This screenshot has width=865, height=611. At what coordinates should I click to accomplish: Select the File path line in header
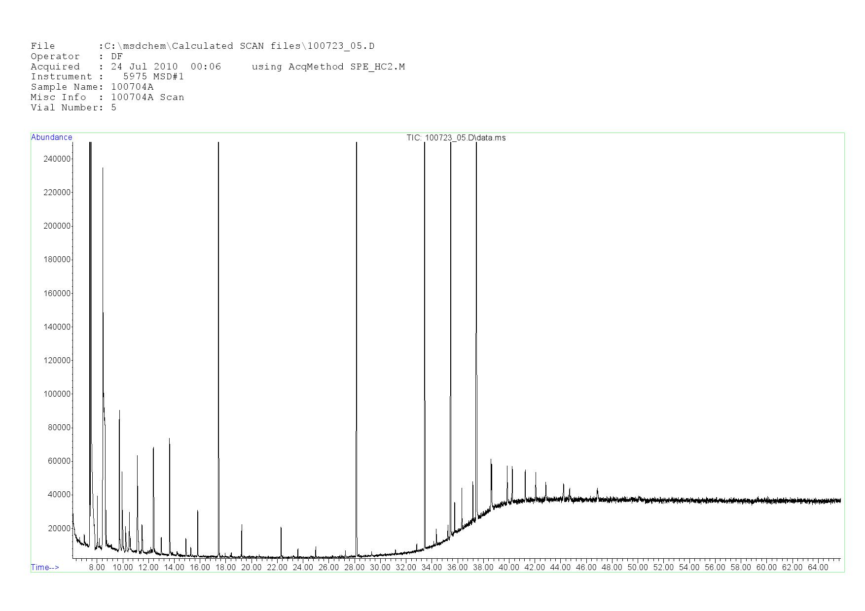[x=202, y=46]
